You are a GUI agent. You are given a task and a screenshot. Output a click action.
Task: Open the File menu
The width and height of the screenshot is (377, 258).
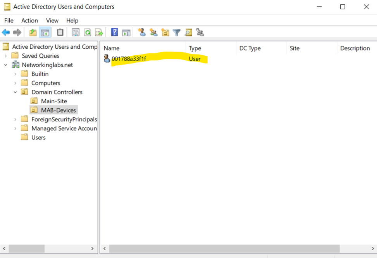click(9, 21)
